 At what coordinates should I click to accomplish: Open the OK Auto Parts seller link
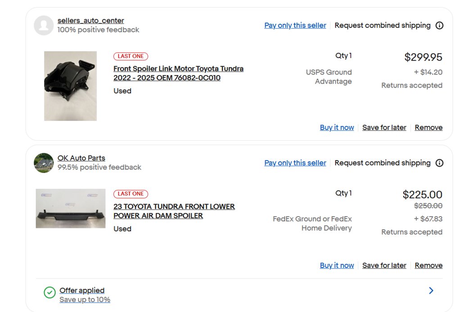pos(81,158)
